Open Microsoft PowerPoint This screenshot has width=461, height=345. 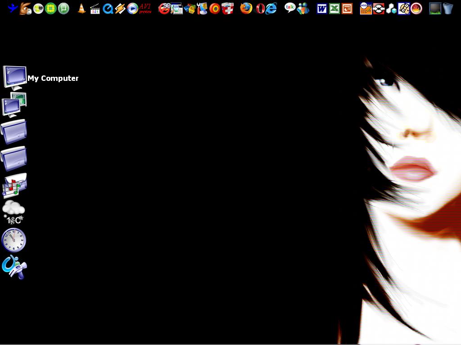tap(347, 9)
